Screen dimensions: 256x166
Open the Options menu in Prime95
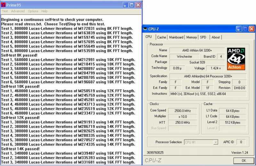click(33, 11)
